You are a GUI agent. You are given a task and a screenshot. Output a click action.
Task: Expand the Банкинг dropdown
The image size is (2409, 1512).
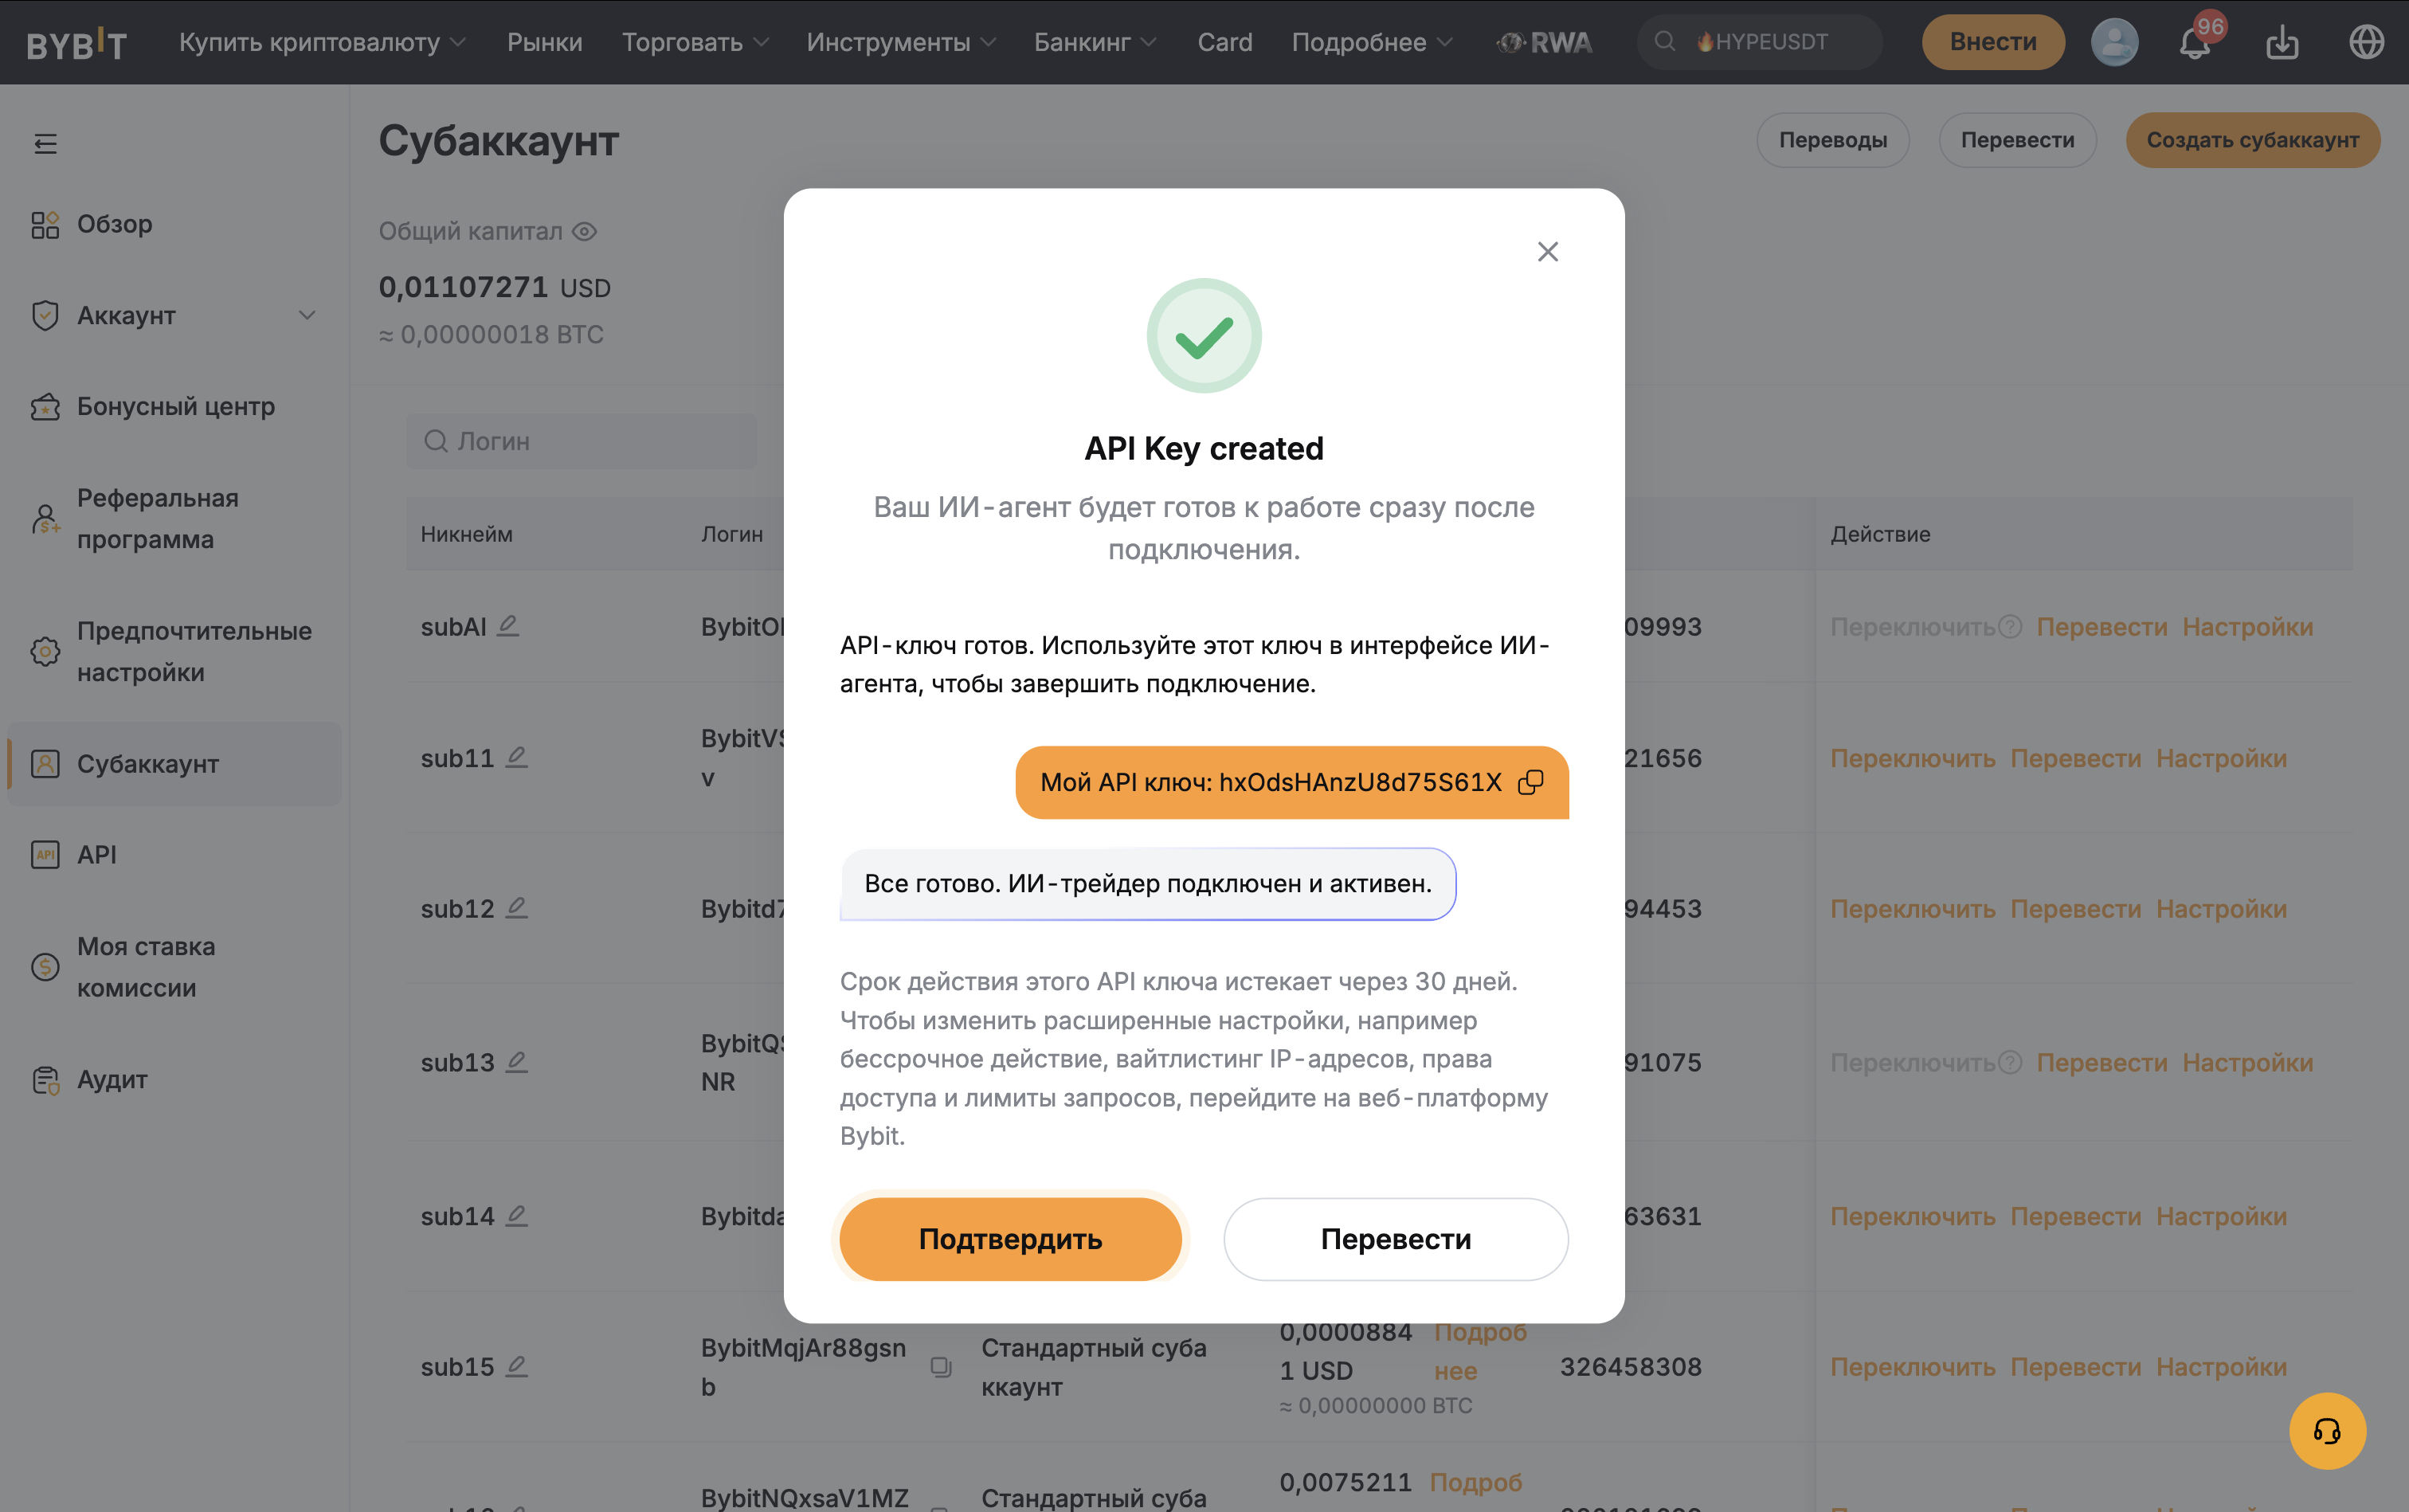pyautogui.click(x=1095, y=42)
